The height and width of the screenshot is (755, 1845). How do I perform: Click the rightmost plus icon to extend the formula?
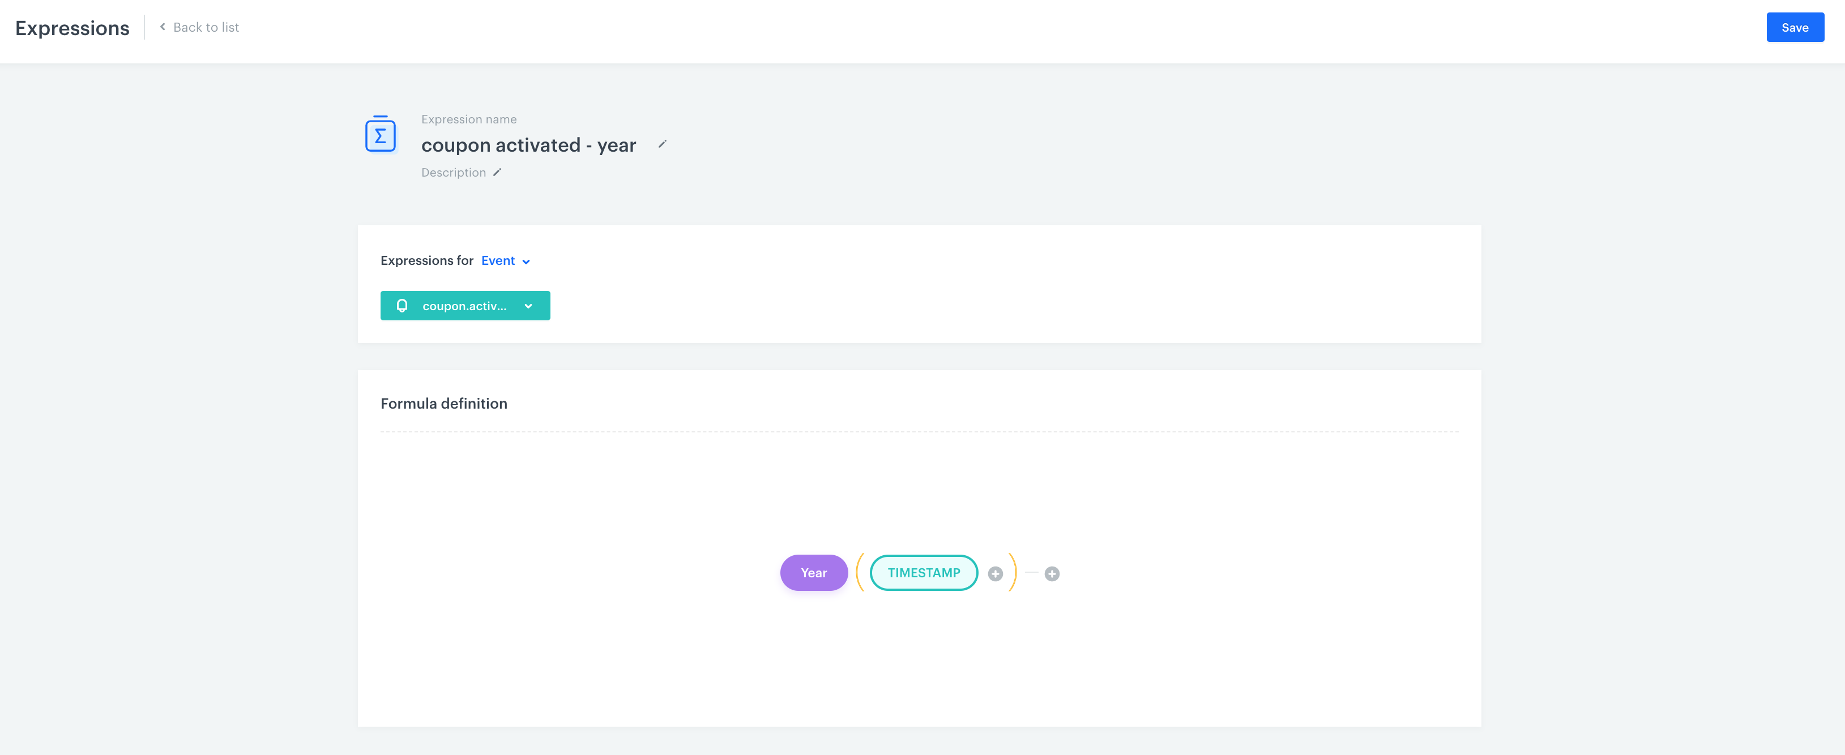click(x=1052, y=573)
